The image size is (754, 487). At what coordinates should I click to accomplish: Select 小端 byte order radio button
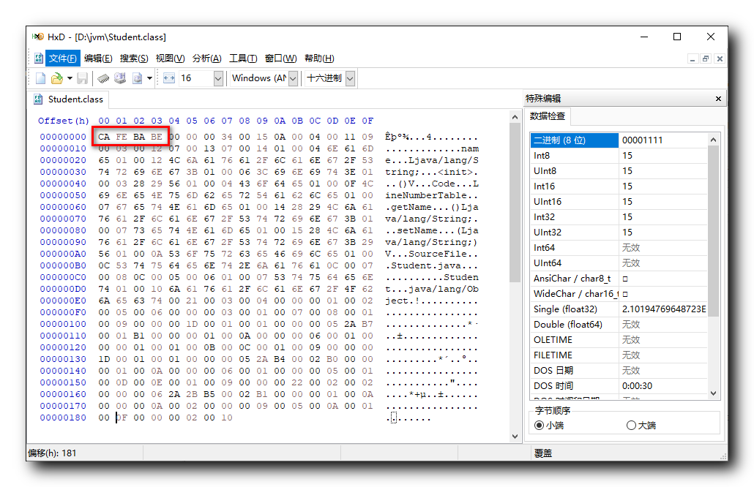click(539, 426)
